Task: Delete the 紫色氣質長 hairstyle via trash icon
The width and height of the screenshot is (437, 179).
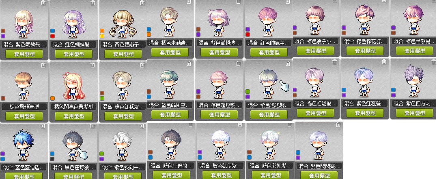Action: (43, 3)
